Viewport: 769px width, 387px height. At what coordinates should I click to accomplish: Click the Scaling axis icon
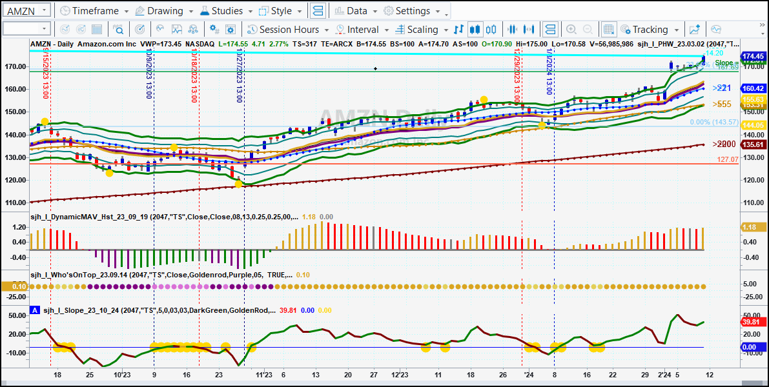click(x=400, y=30)
